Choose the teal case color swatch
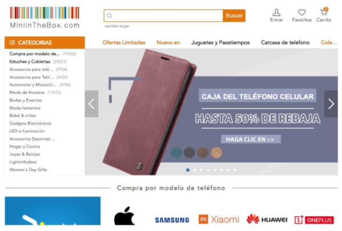The image size is (342, 231). pos(176,152)
